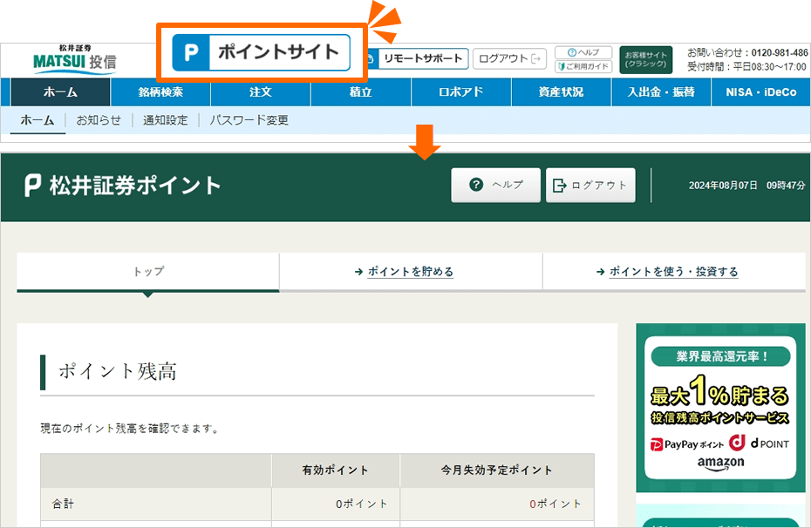Switch to お客様サイト(クラシック)
811x528 pixels.
645,59
